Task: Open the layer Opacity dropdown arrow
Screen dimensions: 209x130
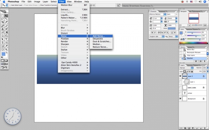Action: point(207,68)
